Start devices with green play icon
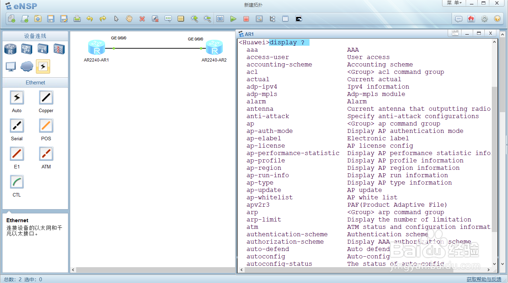This screenshot has height=283, width=508. 233,19
